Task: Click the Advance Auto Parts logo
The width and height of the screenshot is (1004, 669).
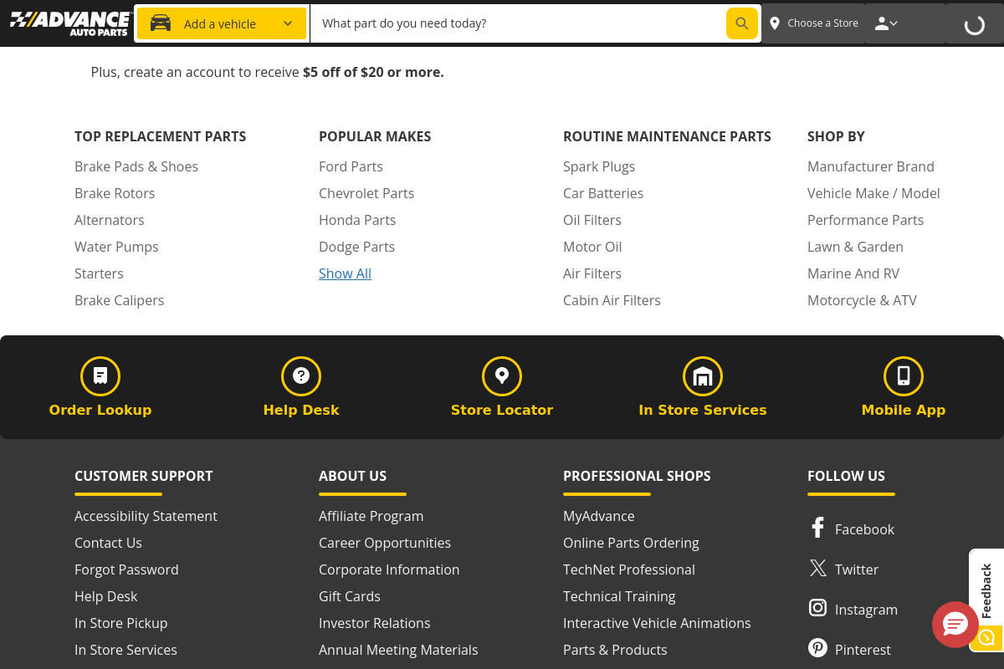Action: click(x=70, y=23)
